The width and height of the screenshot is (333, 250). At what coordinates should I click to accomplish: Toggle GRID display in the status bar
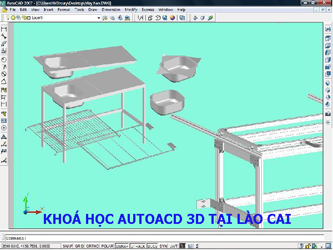coord(79,246)
